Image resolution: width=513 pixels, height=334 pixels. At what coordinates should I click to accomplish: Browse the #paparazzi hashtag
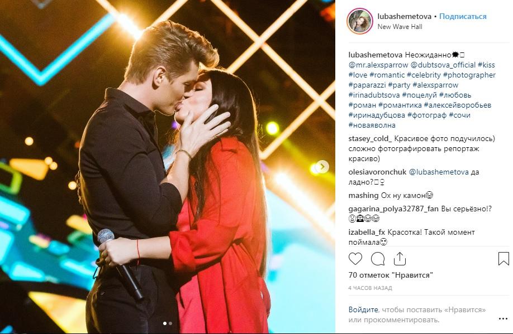367,85
